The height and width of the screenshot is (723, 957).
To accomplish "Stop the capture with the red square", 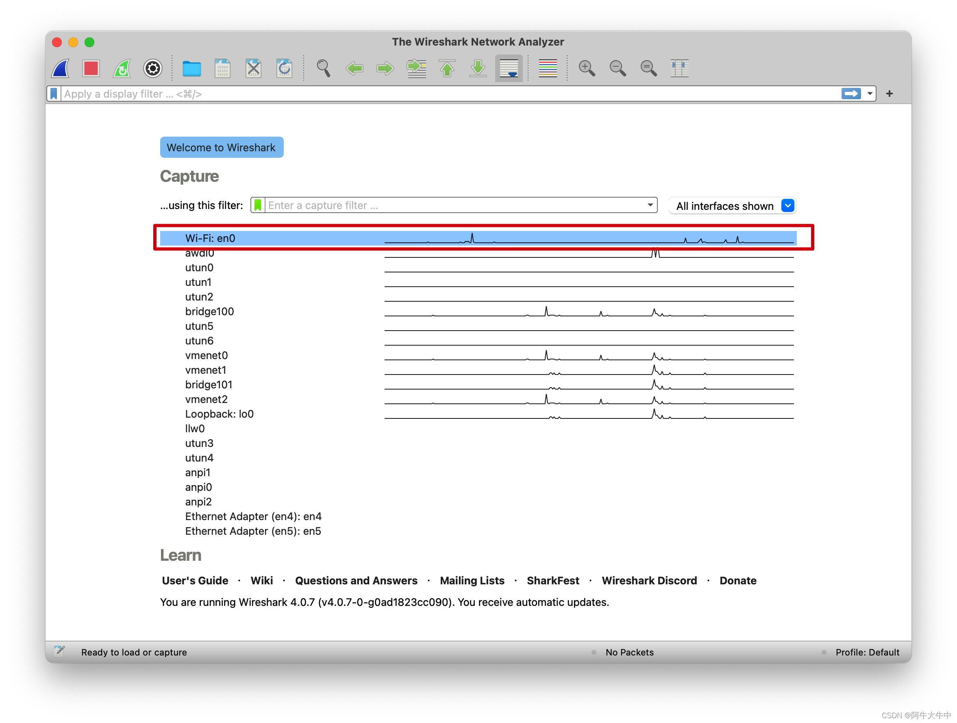I will [91, 68].
